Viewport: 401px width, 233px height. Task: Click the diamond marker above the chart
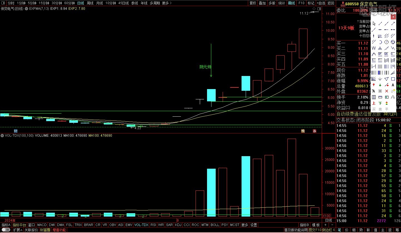[314, 9]
